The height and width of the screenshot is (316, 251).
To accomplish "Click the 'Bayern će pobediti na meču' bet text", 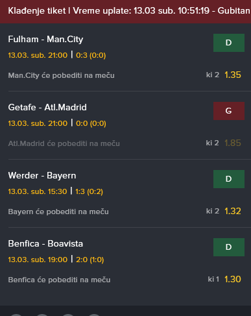I will tap(58, 212).
